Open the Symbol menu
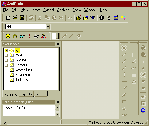This screenshot has height=126, width=149. [48, 10]
